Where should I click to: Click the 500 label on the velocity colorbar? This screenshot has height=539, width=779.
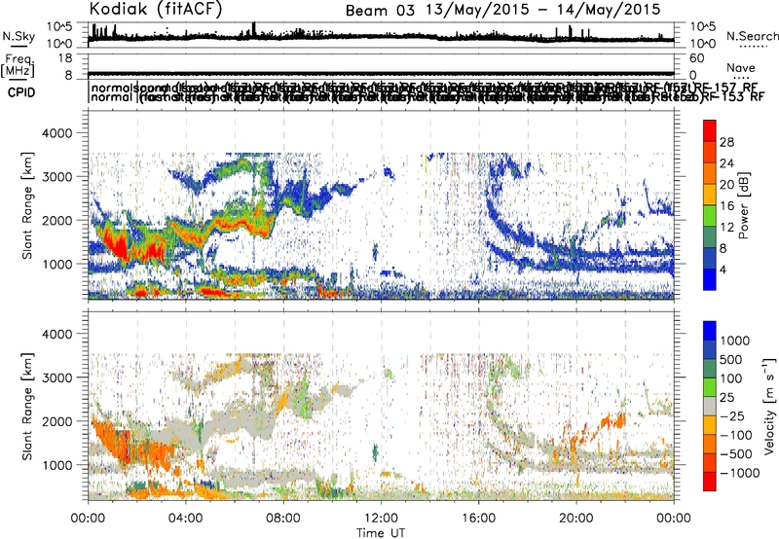coord(731,360)
